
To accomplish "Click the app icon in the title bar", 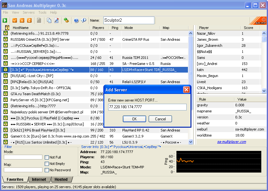I will click(x=4, y=5).
